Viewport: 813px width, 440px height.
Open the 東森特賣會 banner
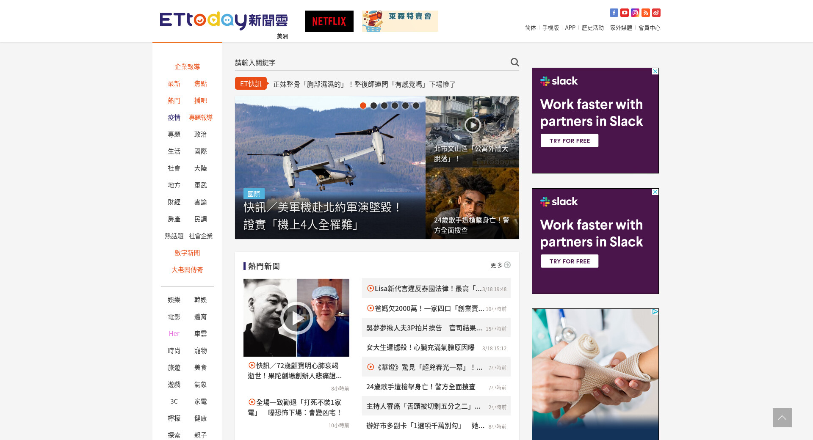click(x=400, y=21)
